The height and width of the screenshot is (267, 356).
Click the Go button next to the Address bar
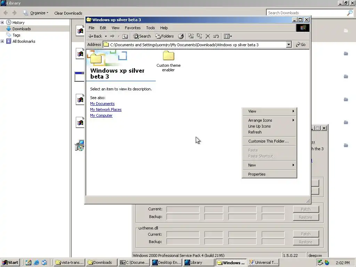pos(301,44)
